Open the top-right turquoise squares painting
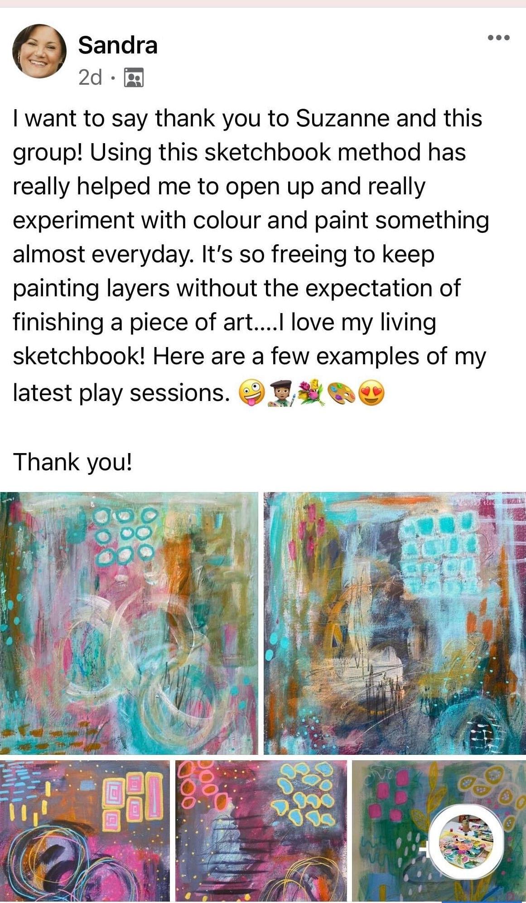Screen dimensions: 526x903 [395, 623]
